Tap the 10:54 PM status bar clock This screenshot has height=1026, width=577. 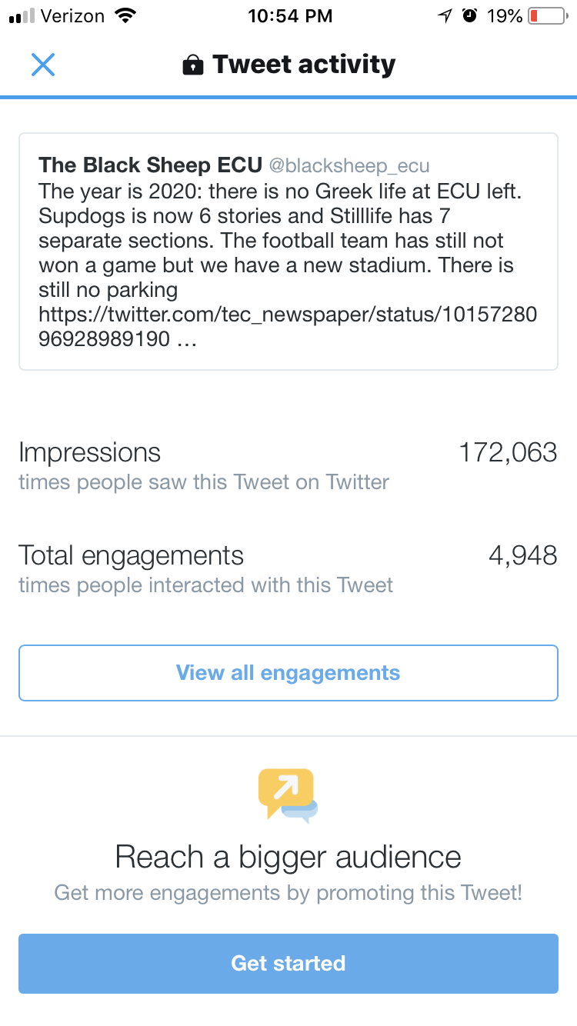click(x=290, y=16)
